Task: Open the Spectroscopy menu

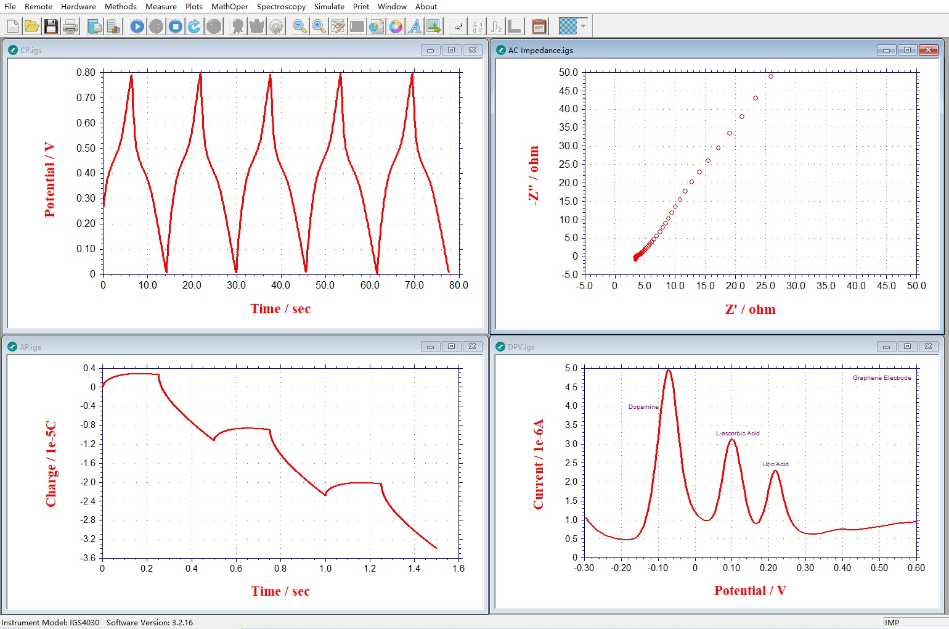Action: coord(281,7)
